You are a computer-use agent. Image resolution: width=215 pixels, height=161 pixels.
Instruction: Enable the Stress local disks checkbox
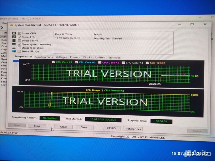19,48
